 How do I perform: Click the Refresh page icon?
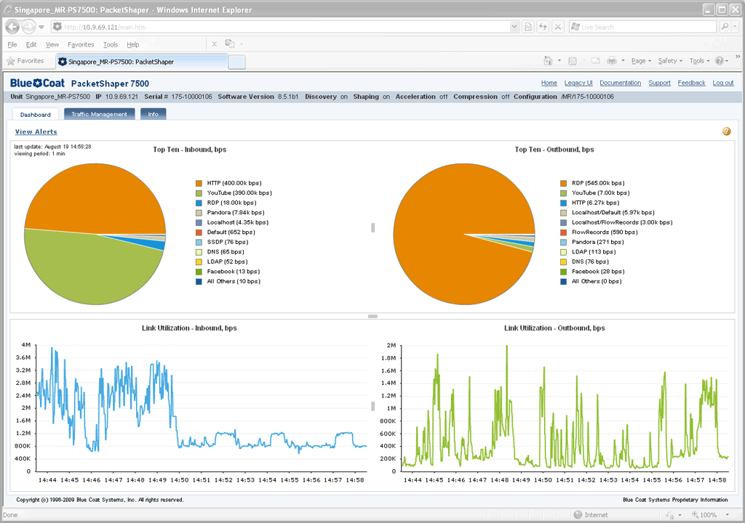coord(543,27)
